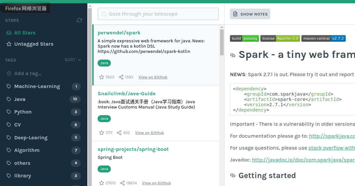Click star icon showing 1777 stars
355x186 pixels.
[102, 132]
